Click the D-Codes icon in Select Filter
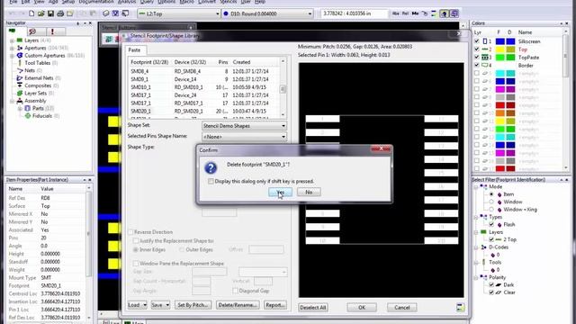 483,247
